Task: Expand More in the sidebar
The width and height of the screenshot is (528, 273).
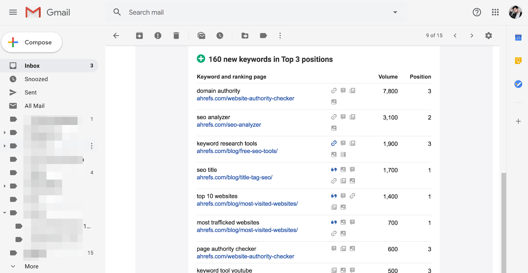Action: click(31, 266)
